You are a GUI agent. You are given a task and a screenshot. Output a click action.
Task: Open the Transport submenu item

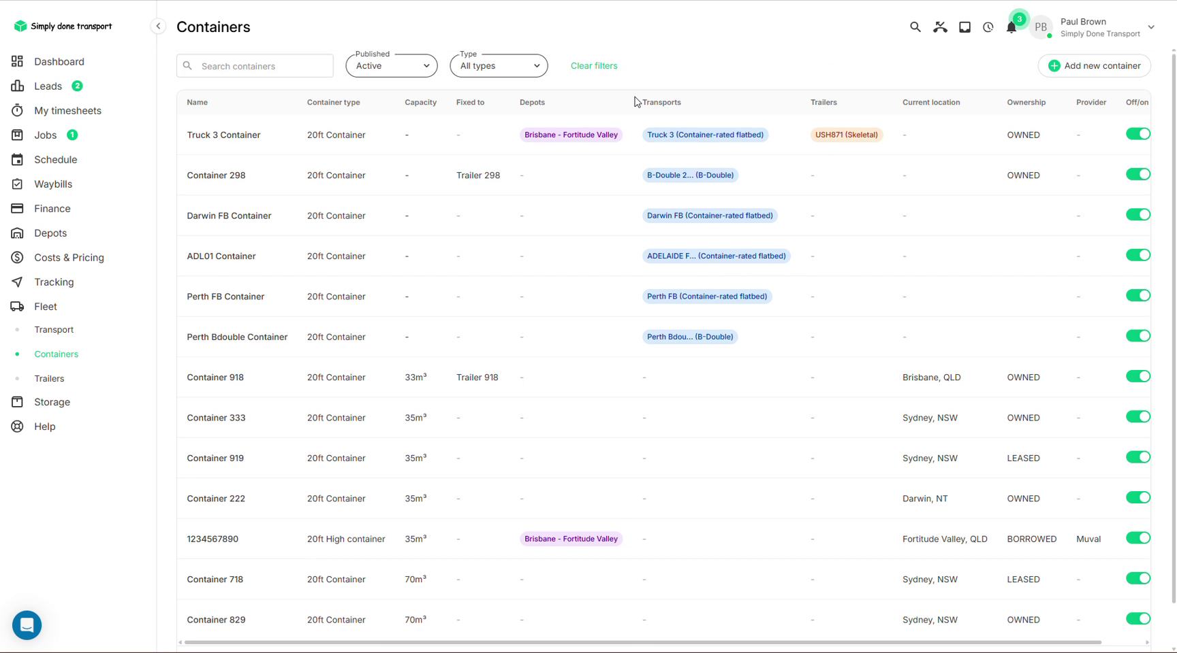click(54, 329)
